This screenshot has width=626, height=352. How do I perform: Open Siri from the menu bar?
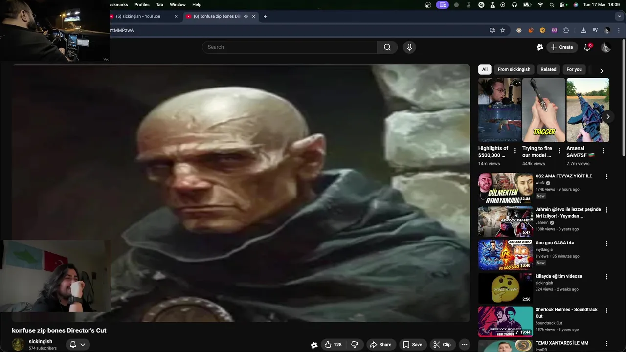[576, 4]
